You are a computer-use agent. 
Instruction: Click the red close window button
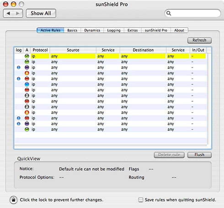[6, 4]
